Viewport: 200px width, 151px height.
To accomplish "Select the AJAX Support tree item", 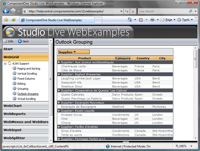I will [x=21, y=63].
